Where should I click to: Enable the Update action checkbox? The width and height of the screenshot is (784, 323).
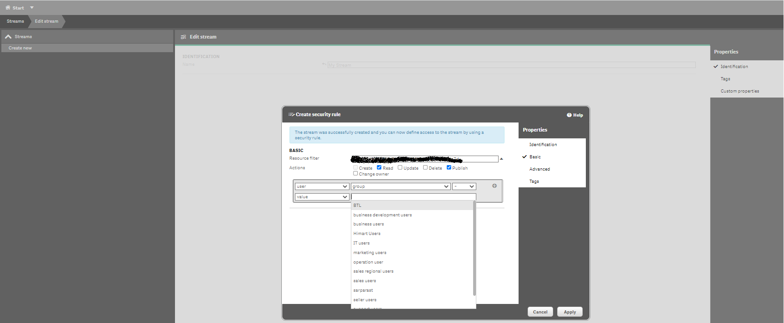[x=400, y=167]
